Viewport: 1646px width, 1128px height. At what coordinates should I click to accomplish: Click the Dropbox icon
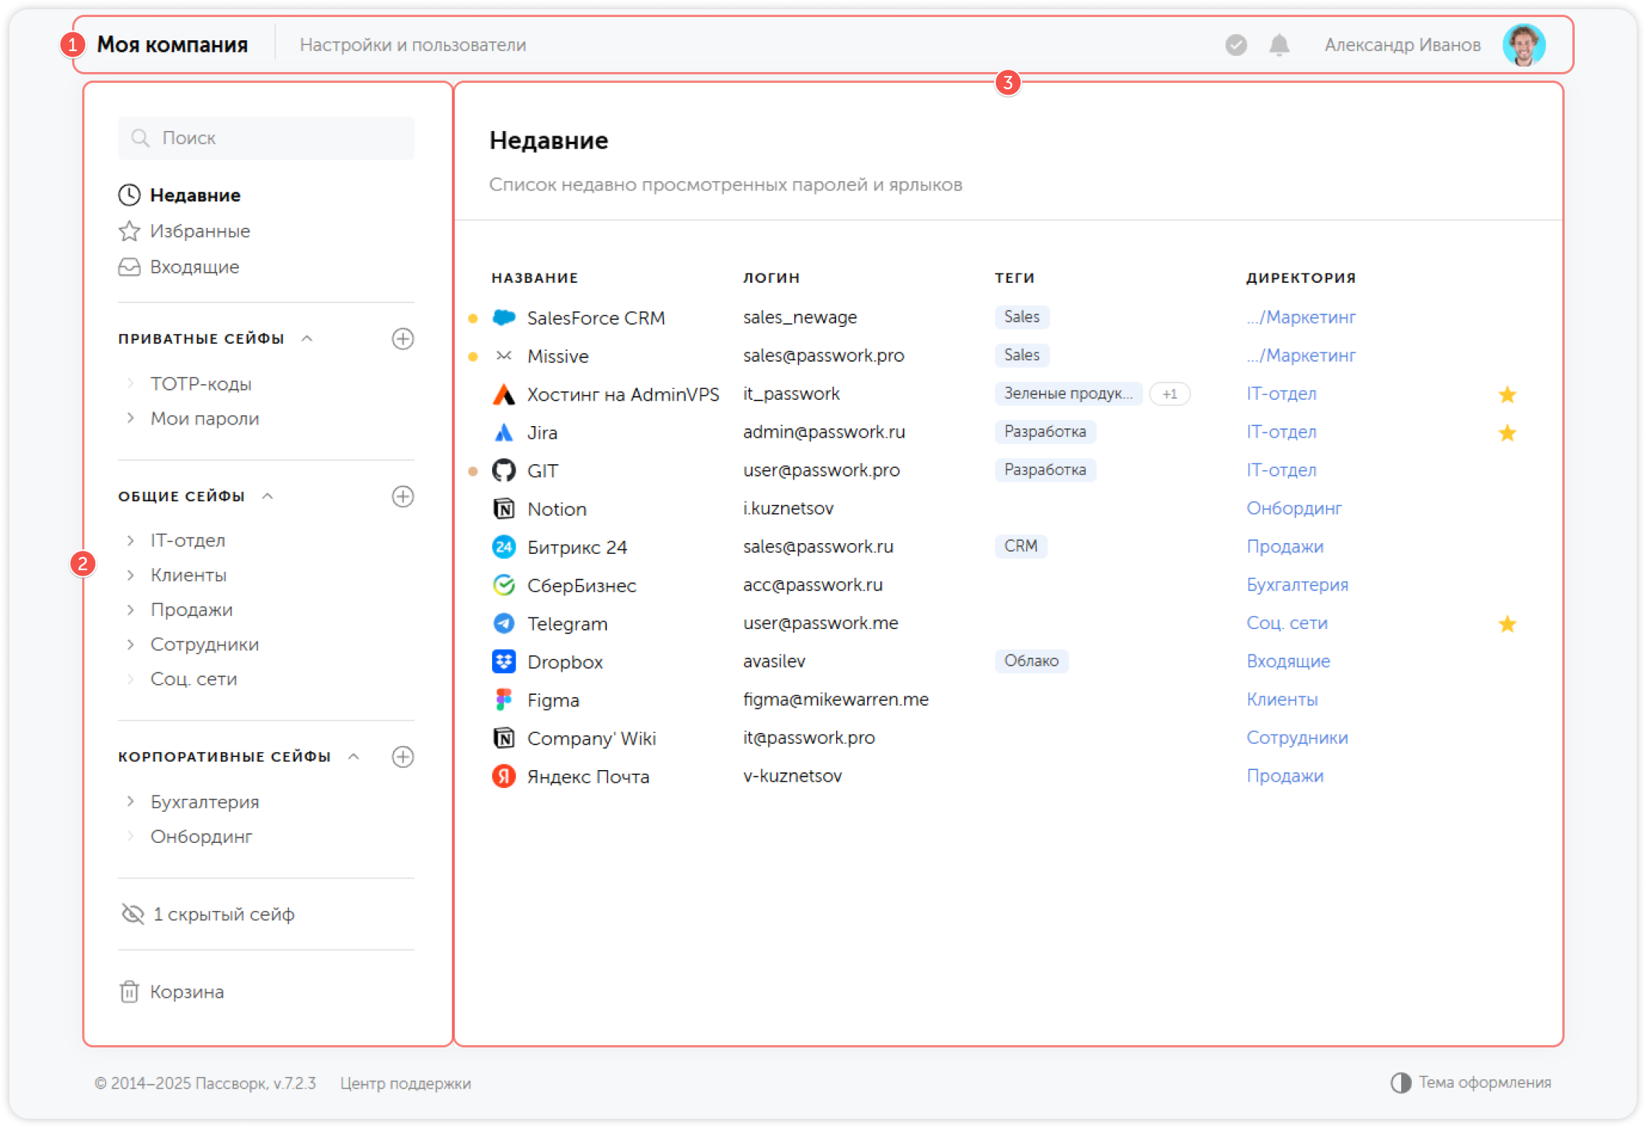tap(504, 662)
